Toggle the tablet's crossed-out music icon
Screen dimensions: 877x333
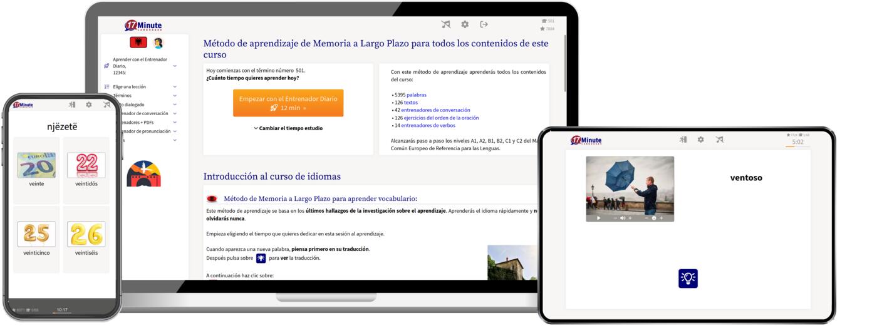[x=719, y=140]
